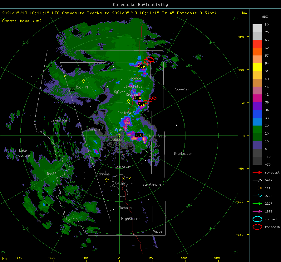This screenshot has height=262, width=281.
Task: Click the 'Annot: tops (km)' text
Action: (22, 21)
